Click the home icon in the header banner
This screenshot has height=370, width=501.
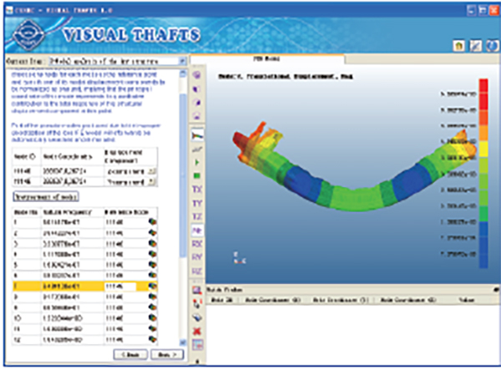pyautogui.click(x=458, y=46)
